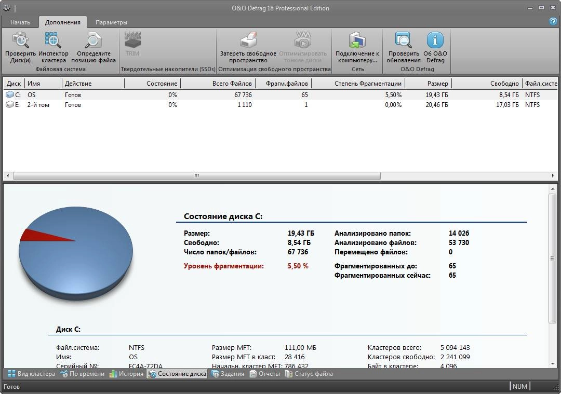The height and width of the screenshot is (394, 561).
Task: Sort by Фрагм.файлов column header
Action: click(x=284, y=83)
